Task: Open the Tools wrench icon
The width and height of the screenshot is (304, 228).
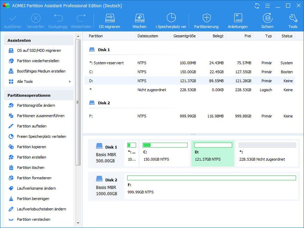Action: 293,21
